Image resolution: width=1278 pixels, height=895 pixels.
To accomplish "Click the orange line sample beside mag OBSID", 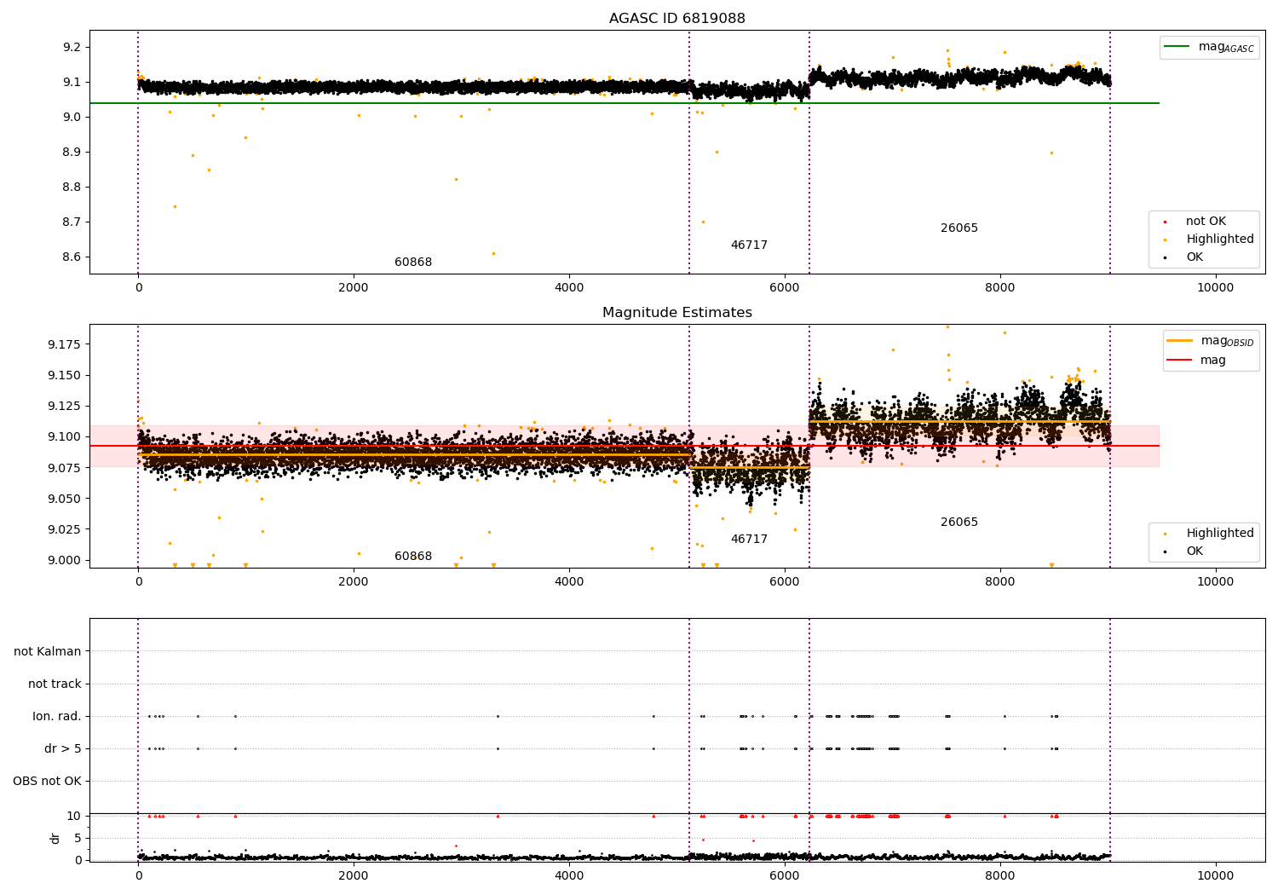I will point(1180,341).
